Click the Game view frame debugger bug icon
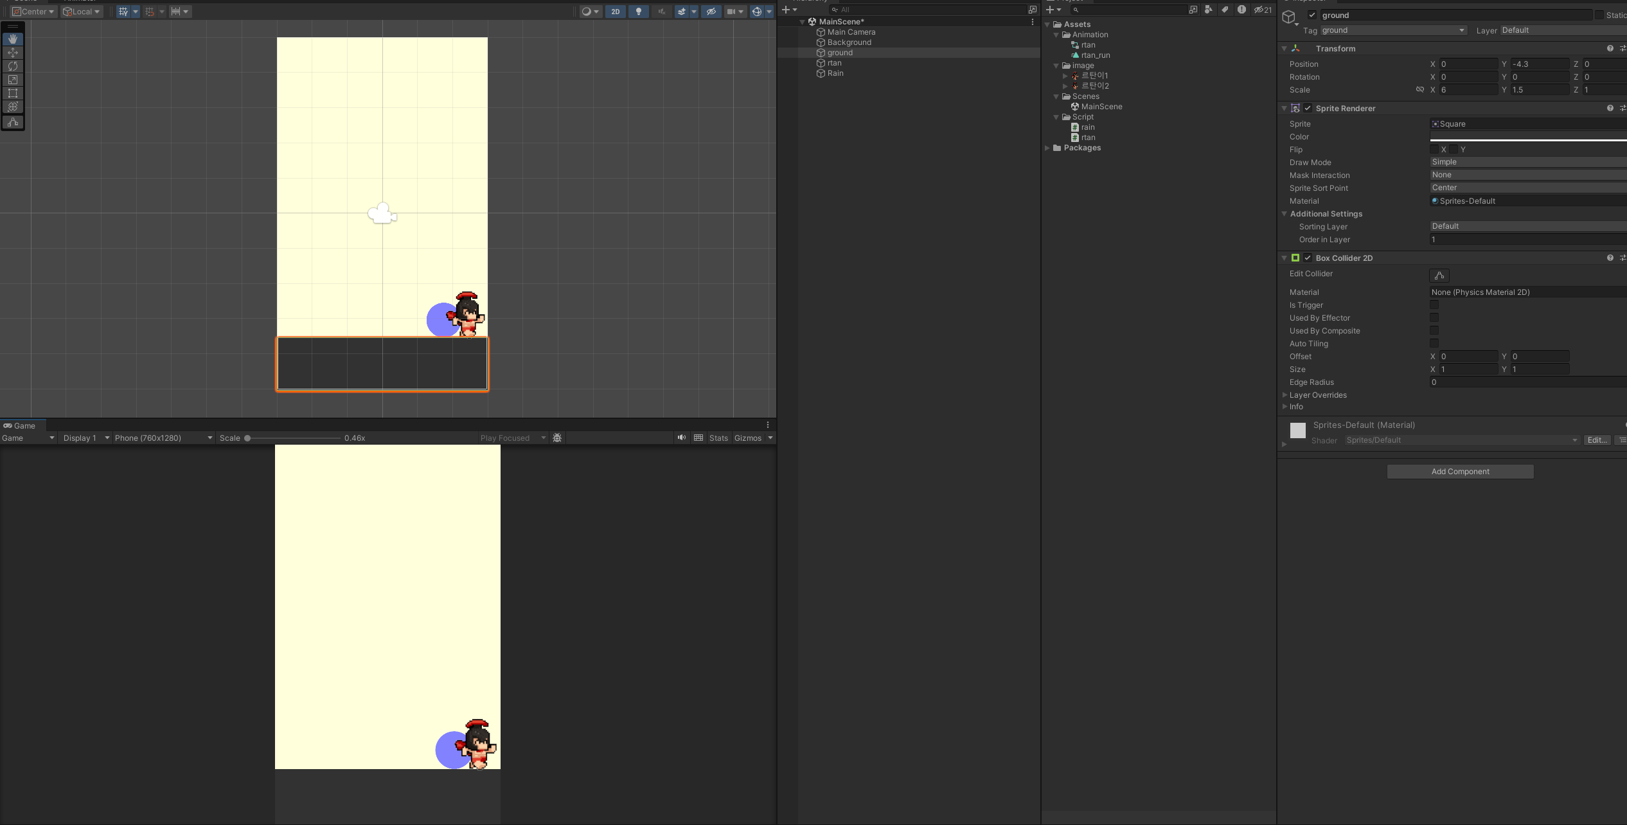 (557, 438)
